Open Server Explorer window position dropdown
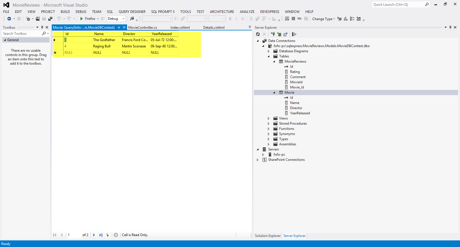Image resolution: width=460 pixels, height=247 pixels. click(446, 27)
